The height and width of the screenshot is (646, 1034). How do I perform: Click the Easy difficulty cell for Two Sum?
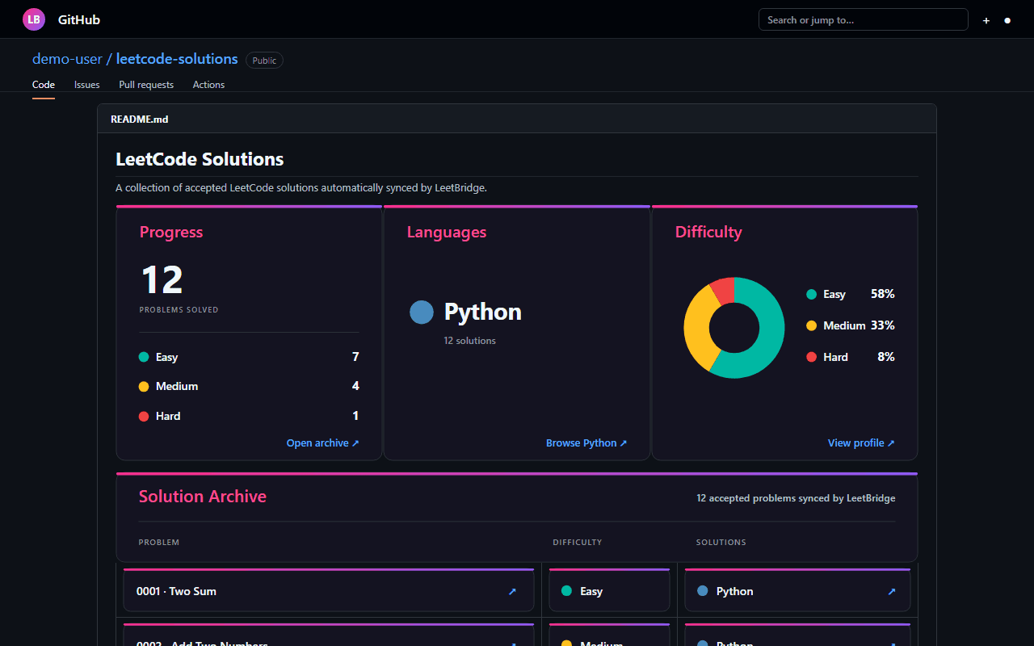pyautogui.click(x=610, y=591)
